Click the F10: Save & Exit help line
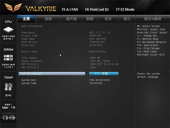Viewport: 170px width, 128px height. tap(147, 45)
